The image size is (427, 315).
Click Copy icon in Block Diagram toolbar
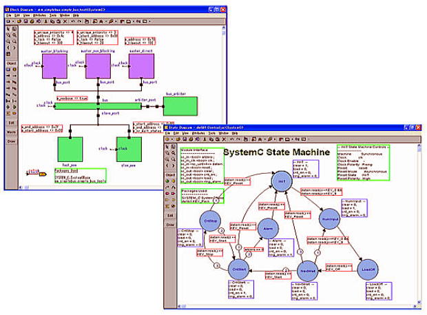[52, 21]
